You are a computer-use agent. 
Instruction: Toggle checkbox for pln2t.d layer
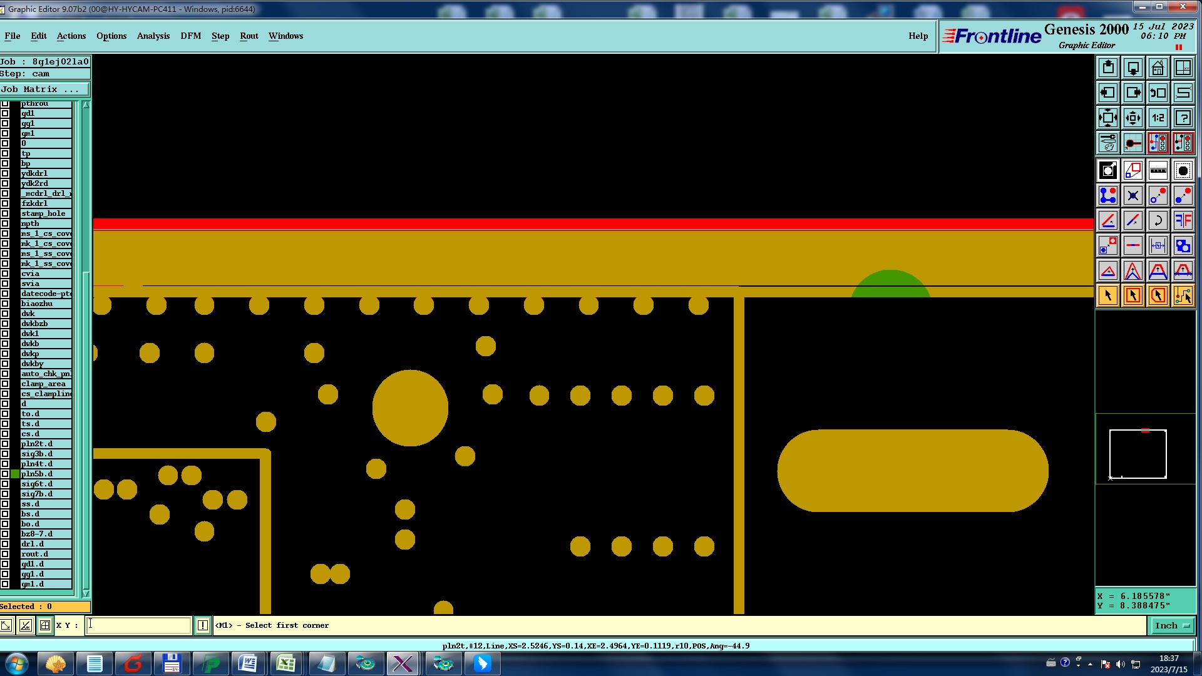click(x=5, y=444)
